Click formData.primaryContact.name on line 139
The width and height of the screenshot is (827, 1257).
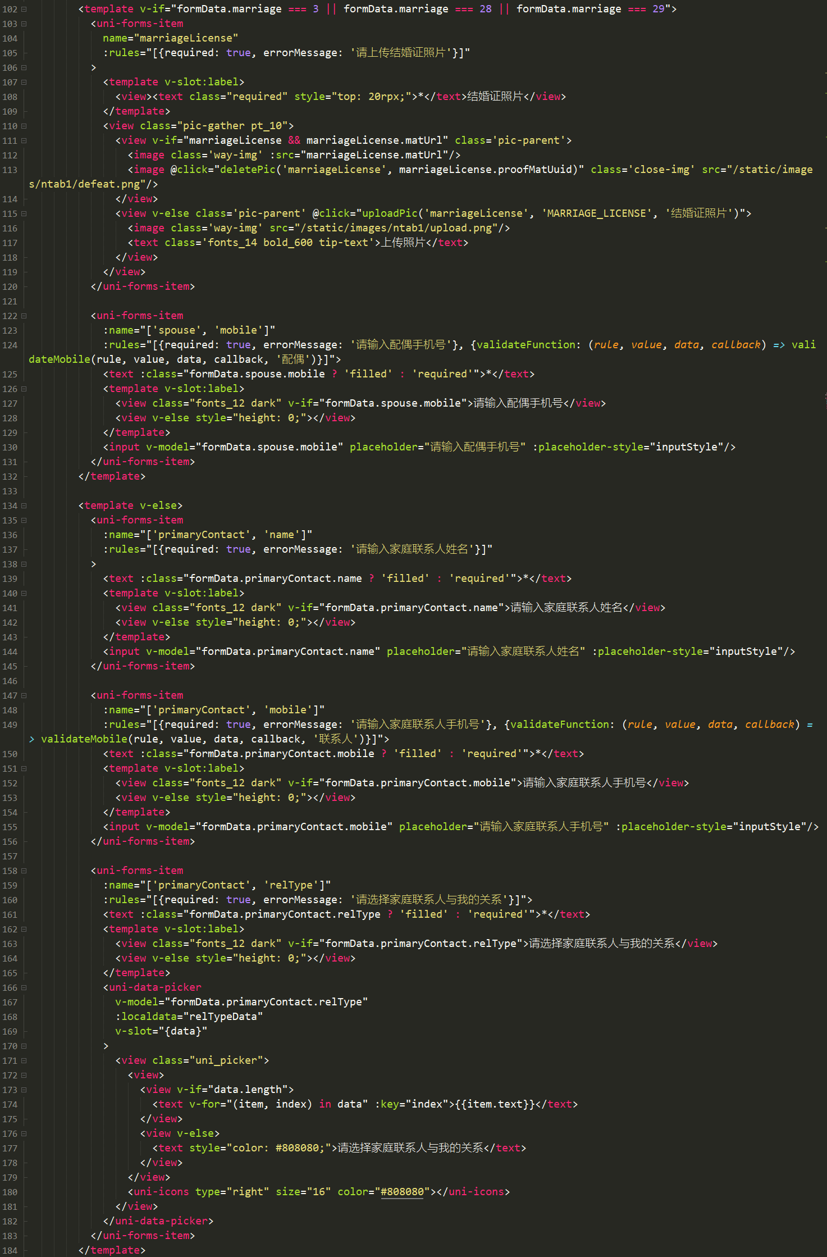pos(275,579)
